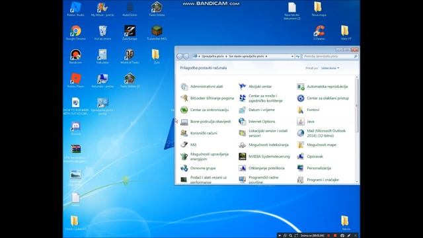Open the Fontovi folder item
The image size is (423, 238).
(x=308, y=110)
